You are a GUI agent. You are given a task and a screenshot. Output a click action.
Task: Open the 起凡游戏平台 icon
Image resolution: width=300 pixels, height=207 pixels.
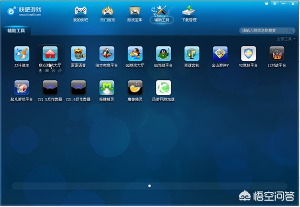[x=21, y=87]
